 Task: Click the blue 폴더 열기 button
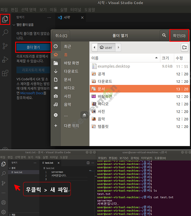tap(33, 47)
